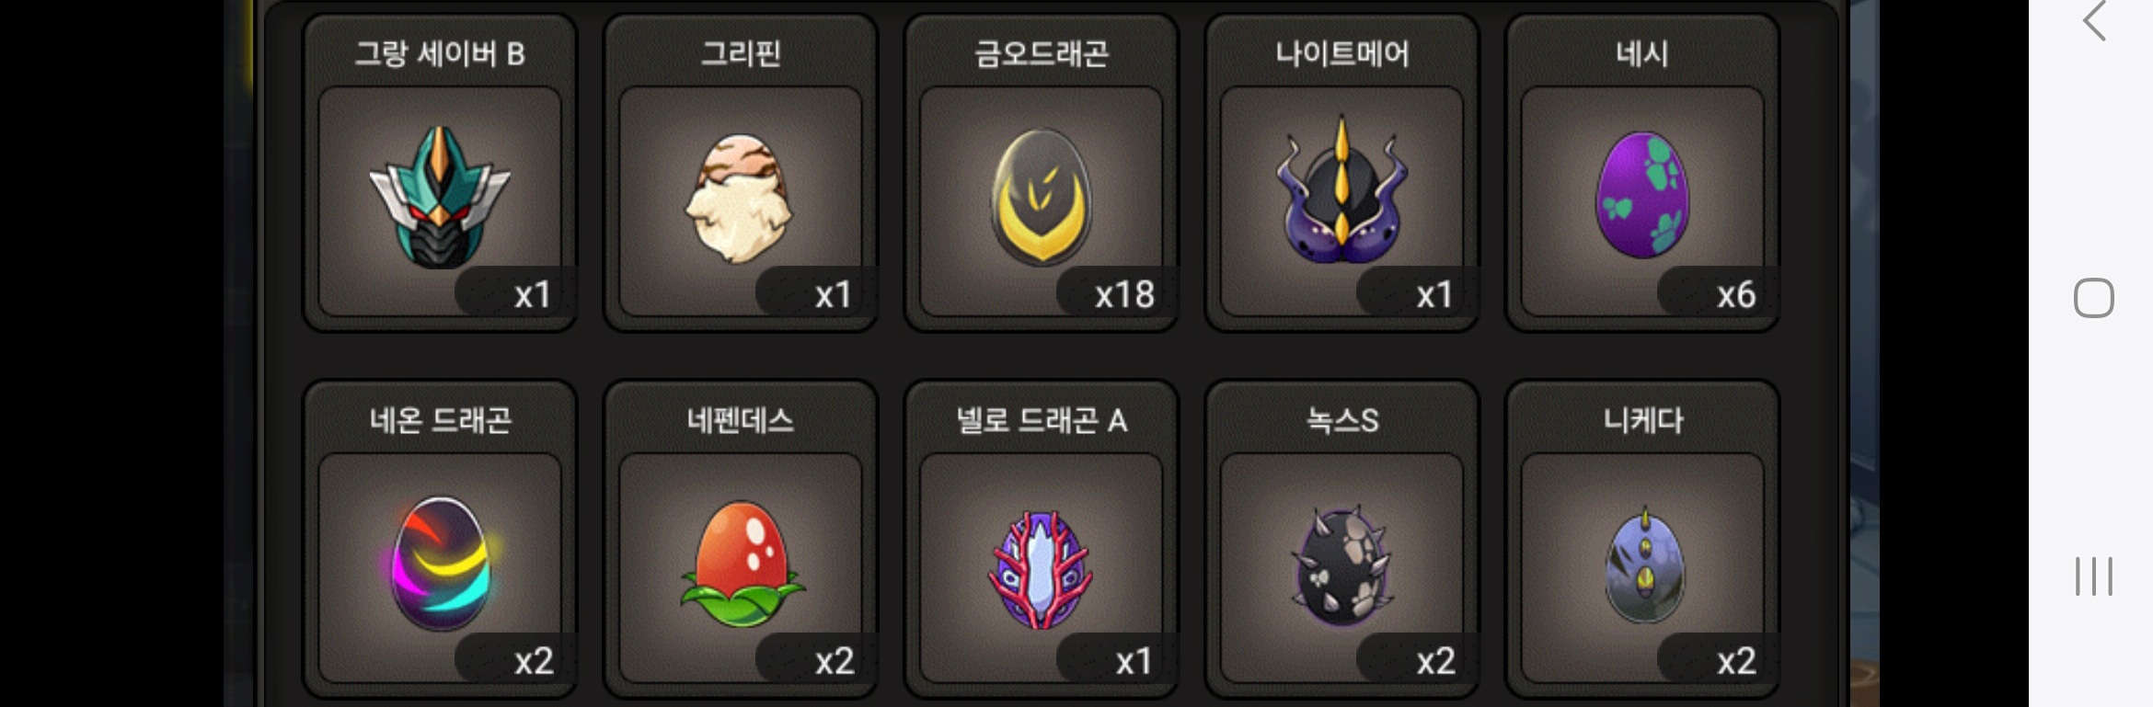This screenshot has width=2153, height=707.
Task: Select the 그리핀 fluffy egg icon
Action: pyautogui.click(x=740, y=197)
